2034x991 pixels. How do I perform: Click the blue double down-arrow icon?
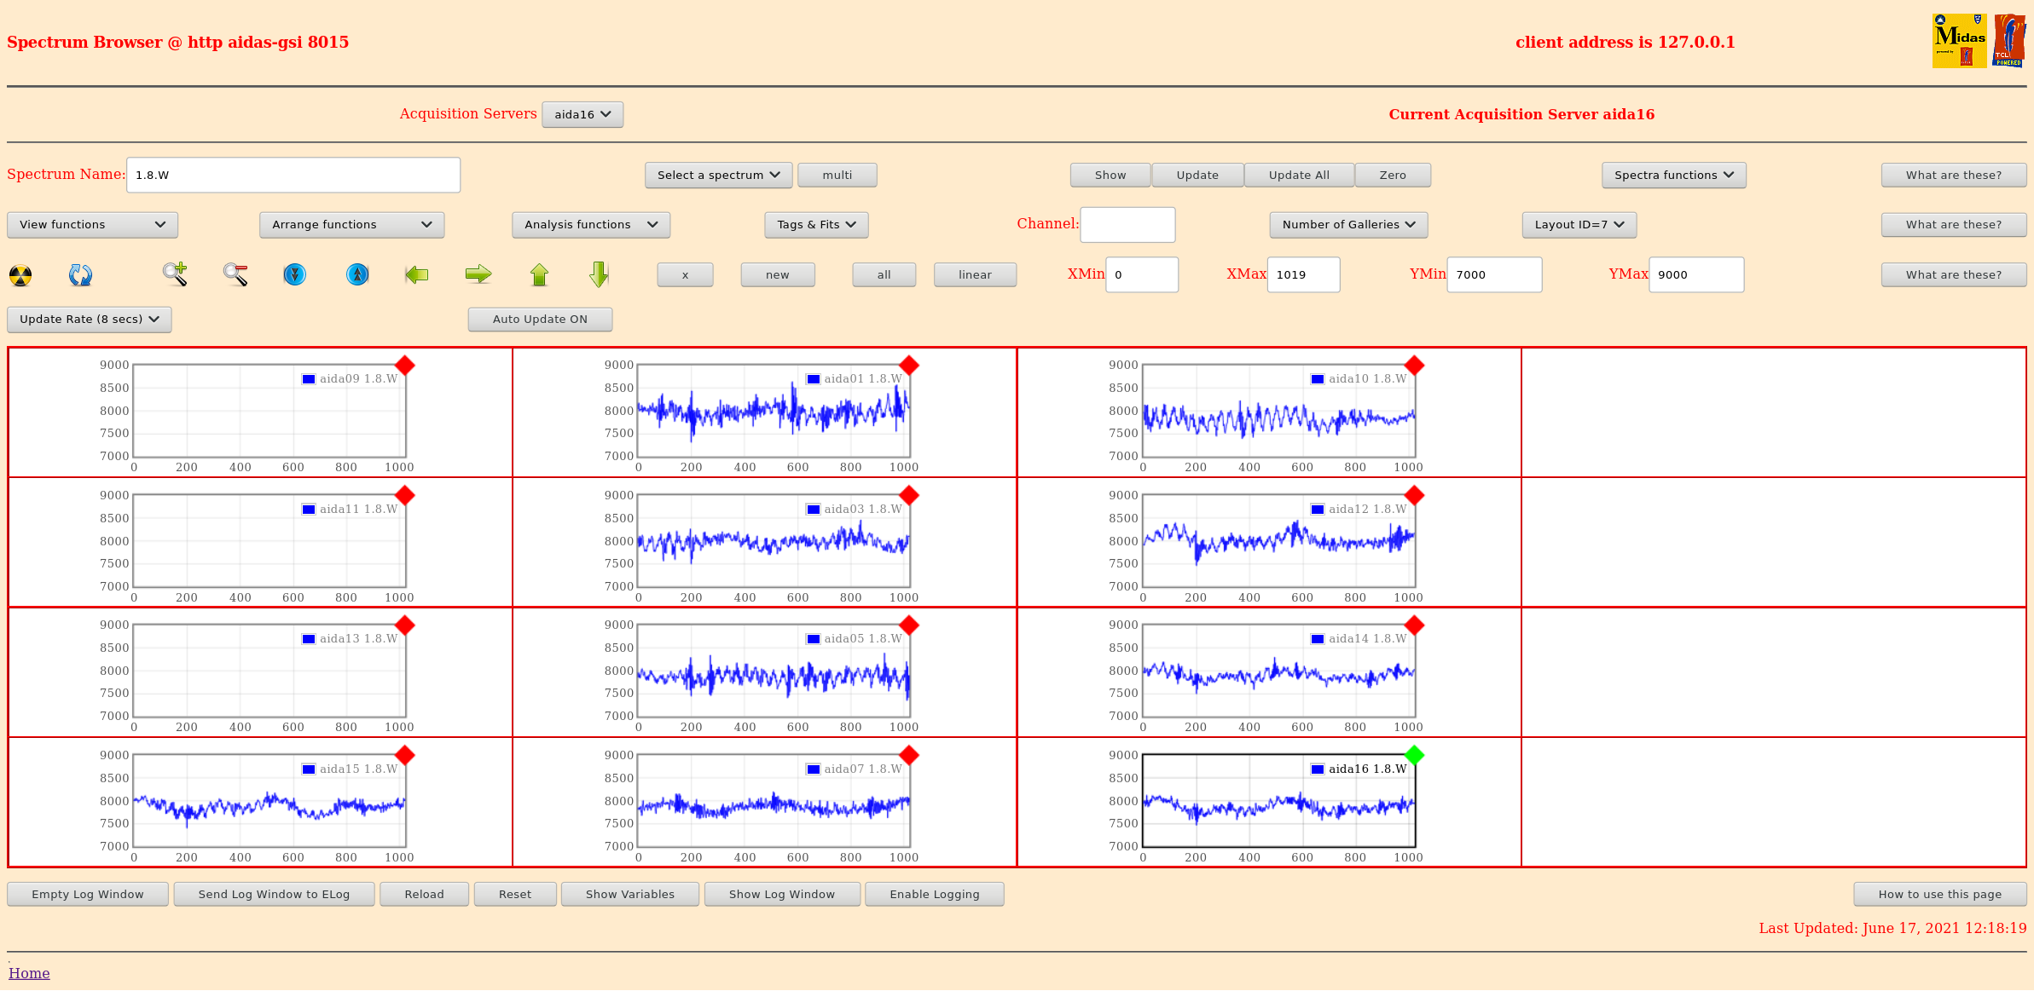(x=295, y=274)
